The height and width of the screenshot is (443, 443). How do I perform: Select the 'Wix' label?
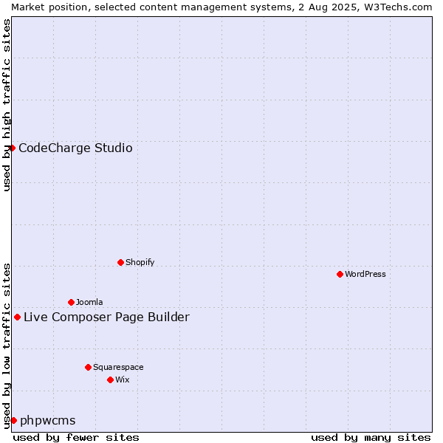(x=123, y=380)
